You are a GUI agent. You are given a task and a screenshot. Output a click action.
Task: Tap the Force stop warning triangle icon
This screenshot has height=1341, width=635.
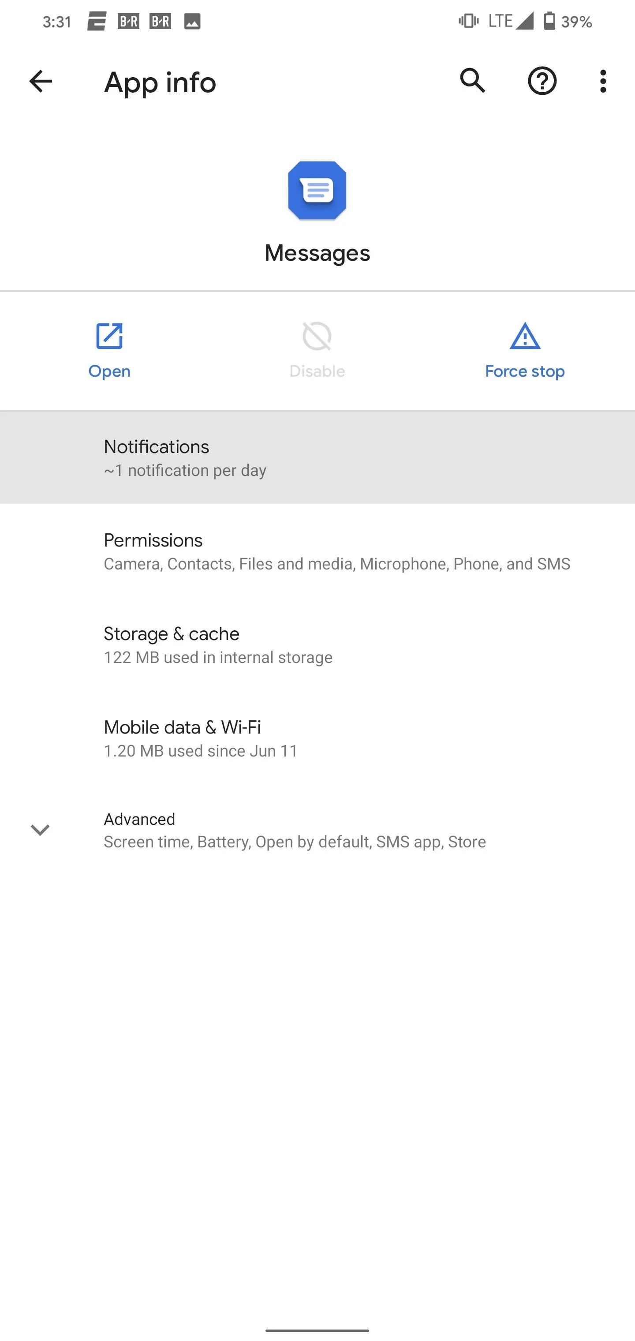pos(525,336)
